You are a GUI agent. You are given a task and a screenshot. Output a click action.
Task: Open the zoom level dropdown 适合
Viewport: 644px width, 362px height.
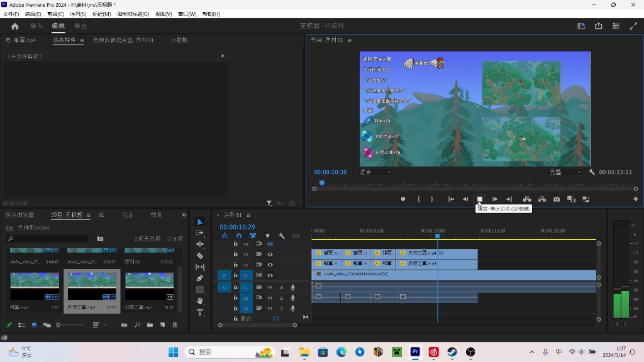coord(375,172)
